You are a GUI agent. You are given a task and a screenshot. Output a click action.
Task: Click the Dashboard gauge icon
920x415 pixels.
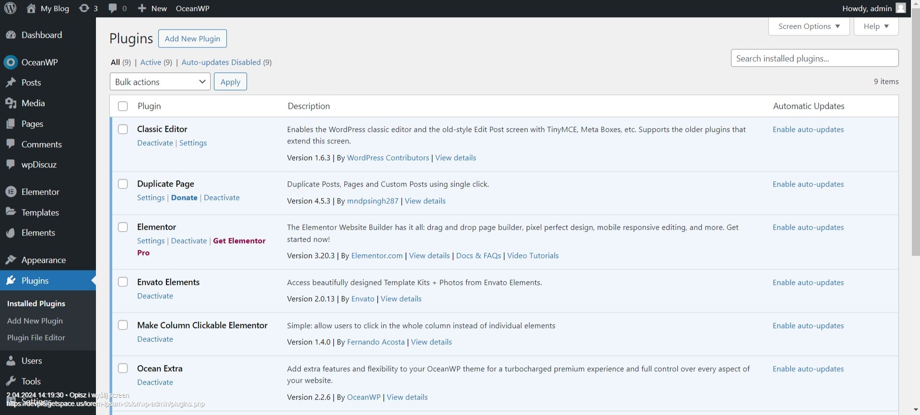[x=11, y=35]
